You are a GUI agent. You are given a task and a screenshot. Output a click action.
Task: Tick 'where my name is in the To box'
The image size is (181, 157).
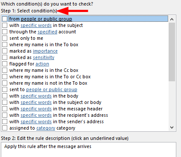coord(5,44)
